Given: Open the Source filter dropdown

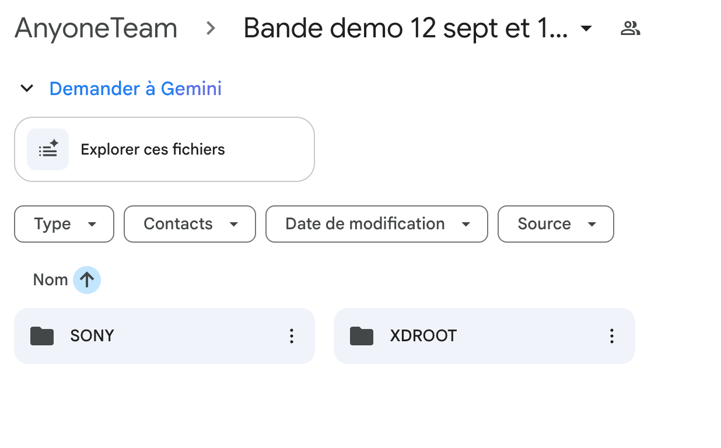Looking at the screenshot, I should pyautogui.click(x=555, y=224).
